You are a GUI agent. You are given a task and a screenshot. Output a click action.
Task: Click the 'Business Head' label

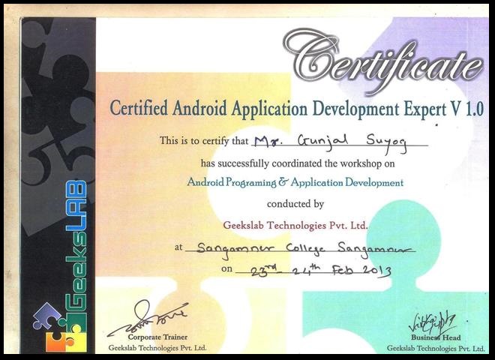[436, 337]
